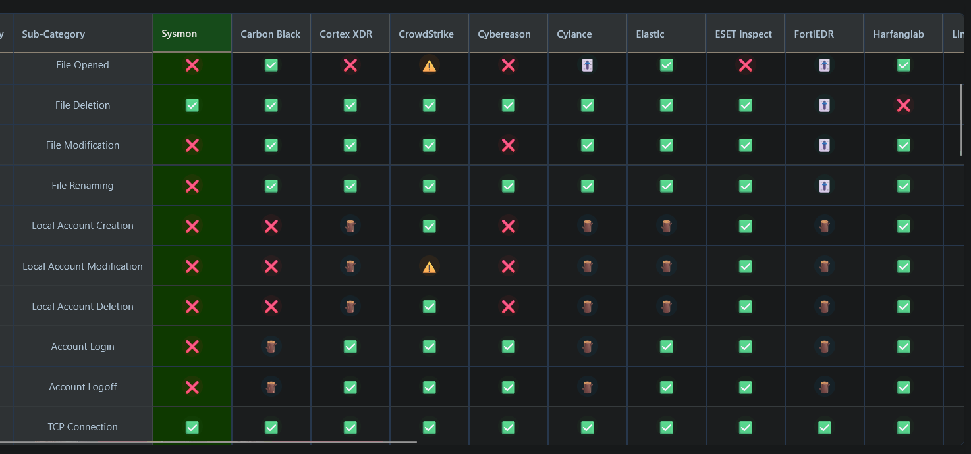Click the ESET Inspect column header

[x=745, y=34]
